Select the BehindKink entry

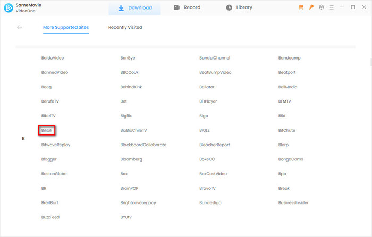[131, 87]
